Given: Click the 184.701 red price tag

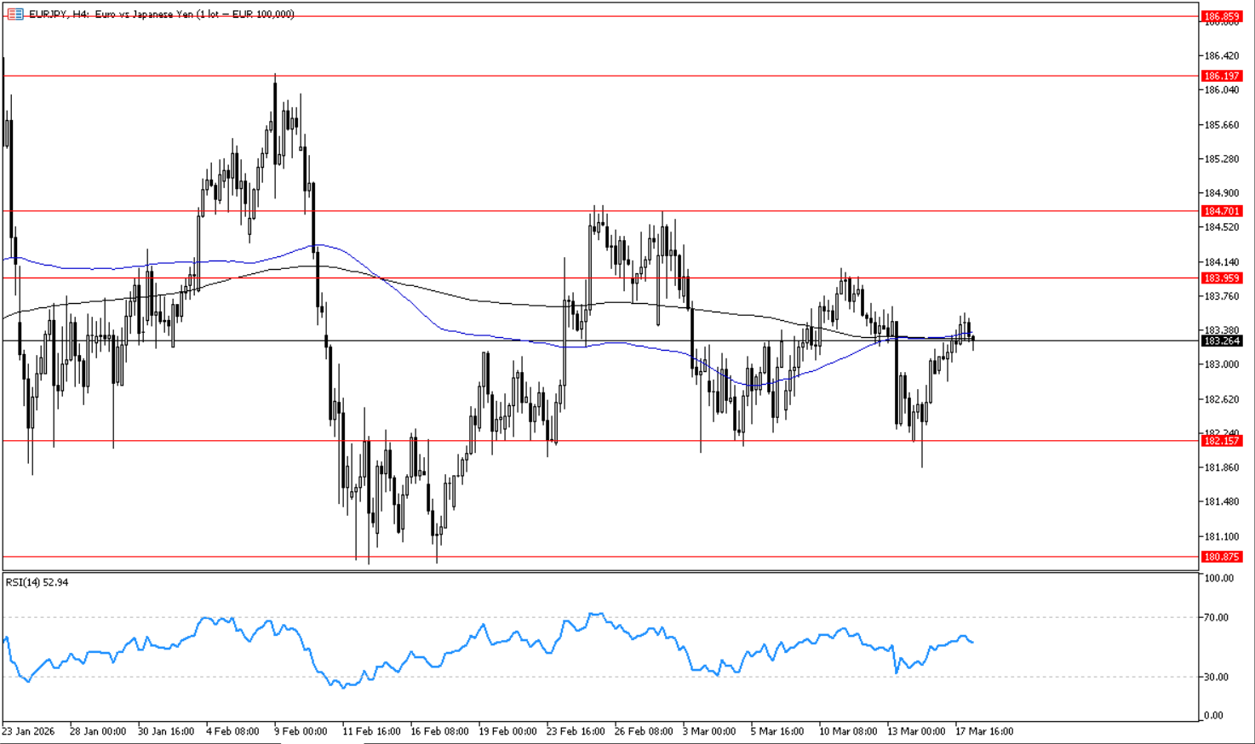Looking at the screenshot, I should click(x=1221, y=211).
